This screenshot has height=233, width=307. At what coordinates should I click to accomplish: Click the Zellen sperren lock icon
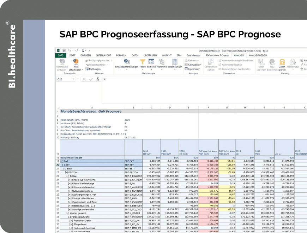pyautogui.click(x=282, y=62)
